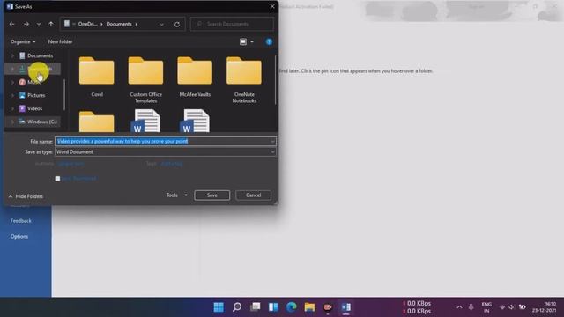Viewport: 564px width, 317px height.
Task: Open Options in Word's backstage sidebar
Action: [19, 237]
